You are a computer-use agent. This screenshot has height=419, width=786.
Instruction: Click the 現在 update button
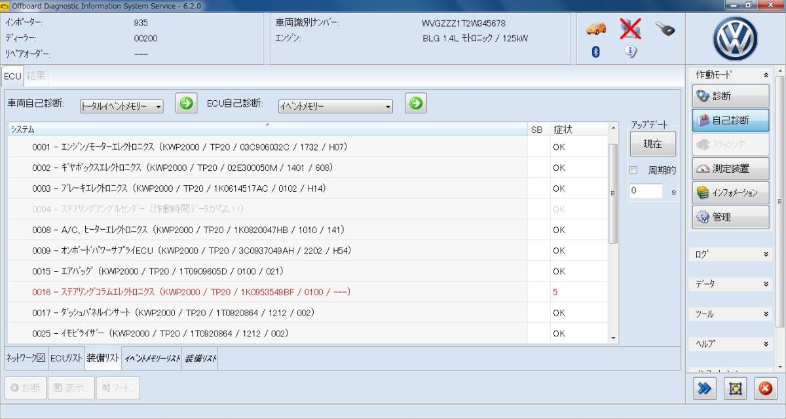652,144
